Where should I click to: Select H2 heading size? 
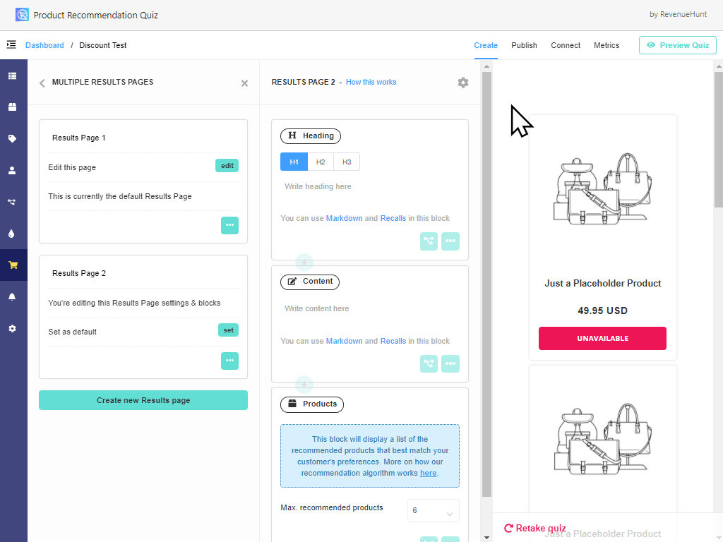click(x=321, y=162)
